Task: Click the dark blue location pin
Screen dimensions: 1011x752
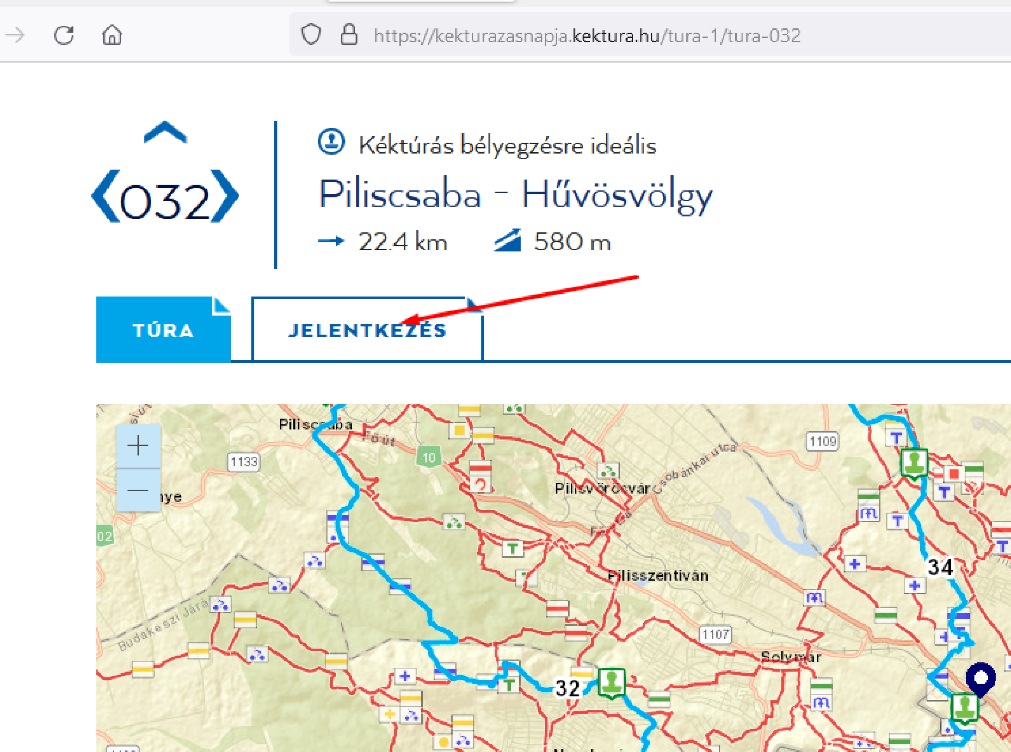Action: click(980, 679)
